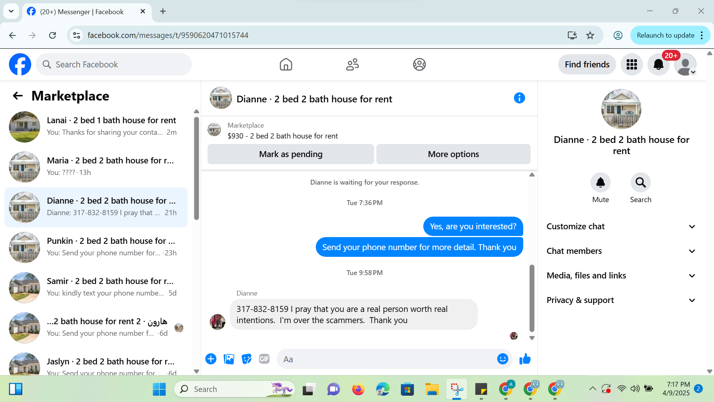This screenshot has width=714, height=402.
Task: Open the Groups icon in top navigation
Action: pos(419,64)
